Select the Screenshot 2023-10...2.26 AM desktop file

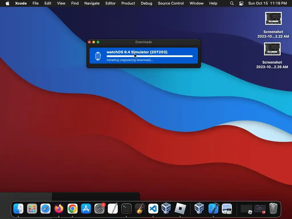[x=272, y=56]
